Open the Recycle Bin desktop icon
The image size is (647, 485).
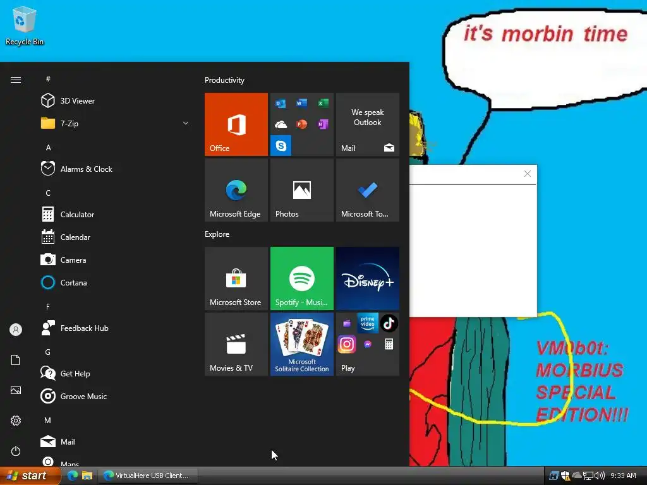(x=25, y=26)
